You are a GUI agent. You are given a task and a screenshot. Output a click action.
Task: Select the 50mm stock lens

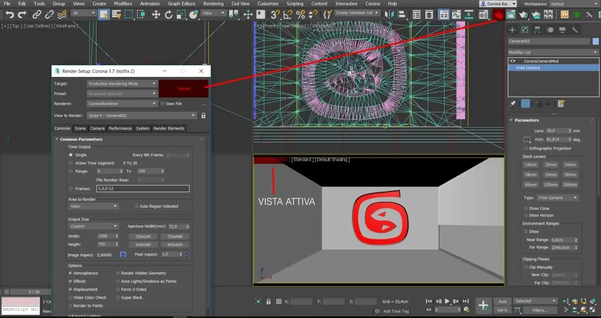click(570, 175)
